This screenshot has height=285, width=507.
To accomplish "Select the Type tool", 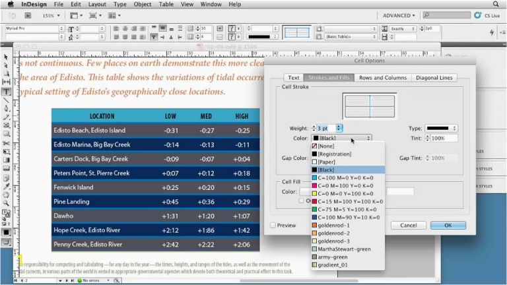I will click(x=6, y=92).
